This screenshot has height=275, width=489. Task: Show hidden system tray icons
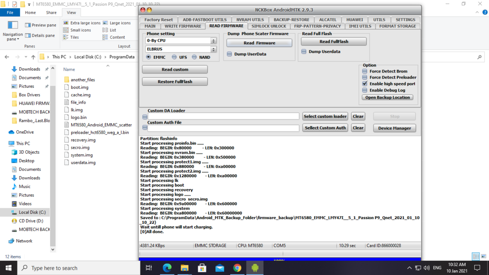(x=409, y=268)
